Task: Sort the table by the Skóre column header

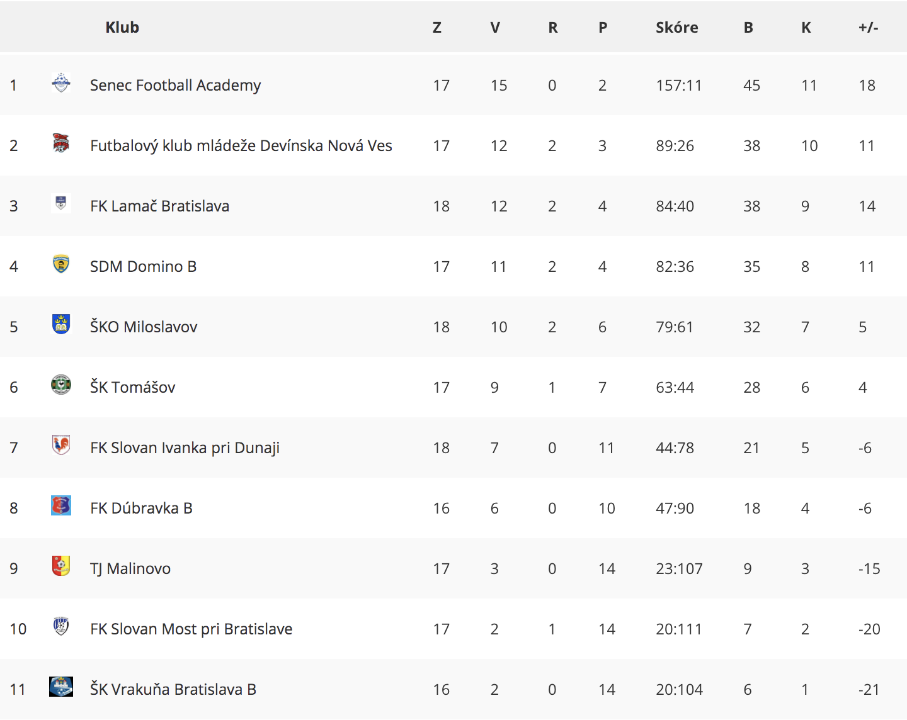Action: tap(677, 27)
